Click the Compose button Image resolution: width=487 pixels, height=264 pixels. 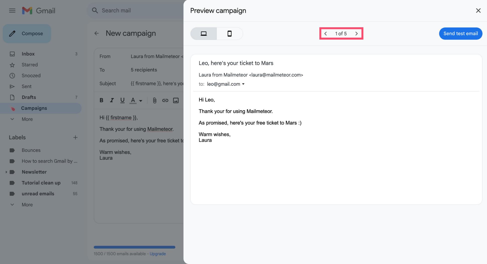27,34
